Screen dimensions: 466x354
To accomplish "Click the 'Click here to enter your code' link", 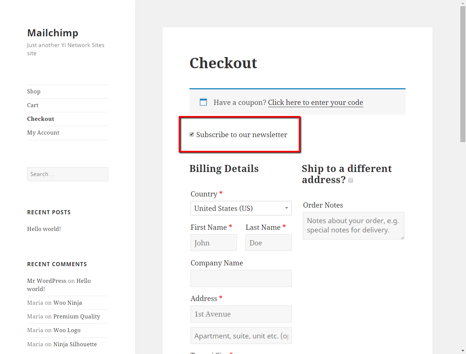I will pyautogui.click(x=315, y=103).
